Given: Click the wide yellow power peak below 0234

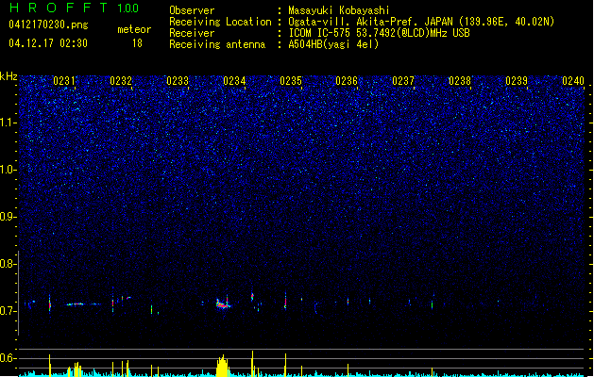Looking at the screenshot, I should click(222, 366).
